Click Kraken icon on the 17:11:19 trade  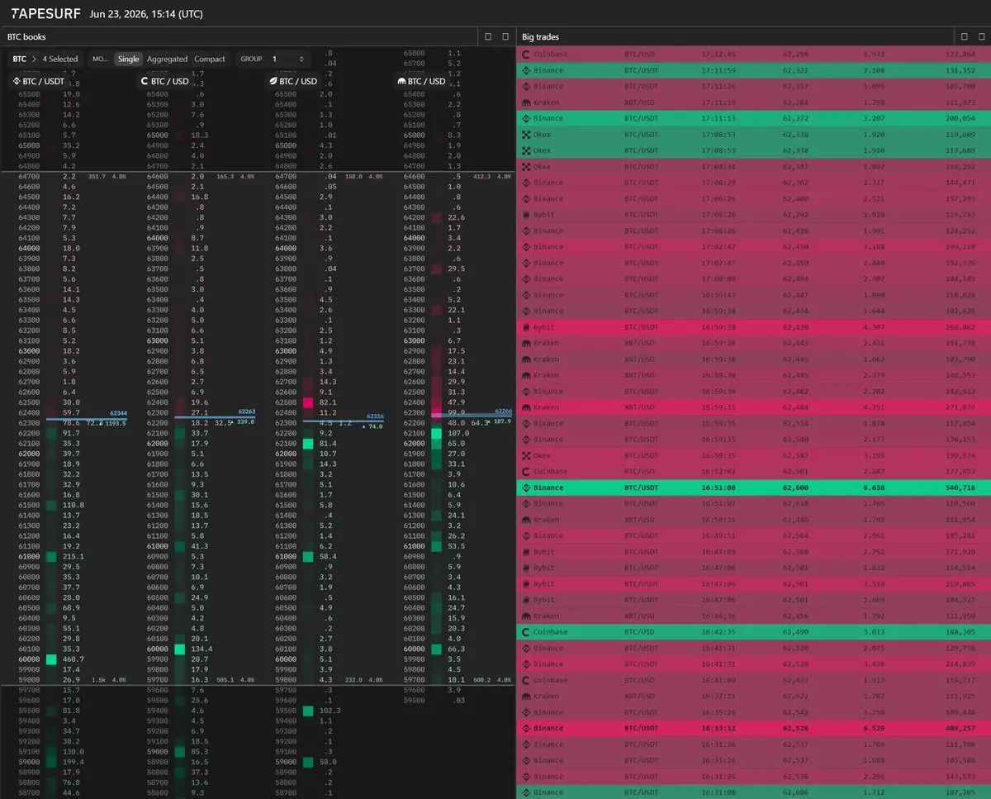point(525,102)
